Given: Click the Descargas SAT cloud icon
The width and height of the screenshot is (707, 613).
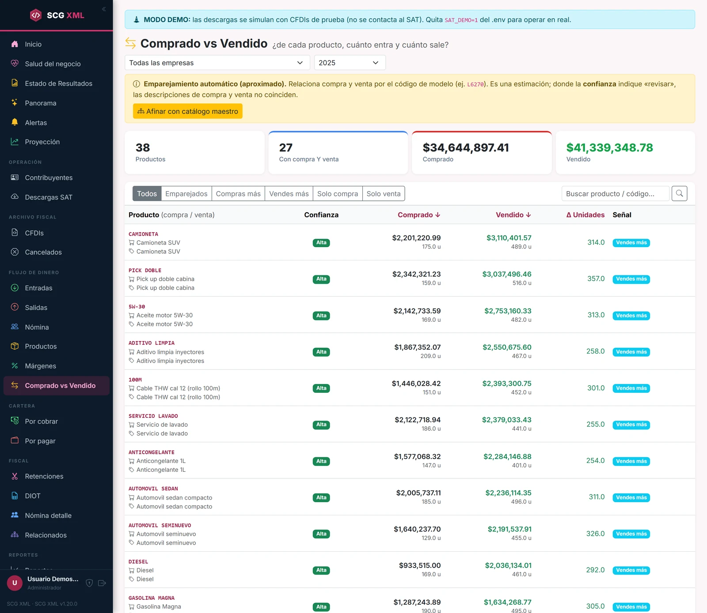Looking at the screenshot, I should 15,197.
